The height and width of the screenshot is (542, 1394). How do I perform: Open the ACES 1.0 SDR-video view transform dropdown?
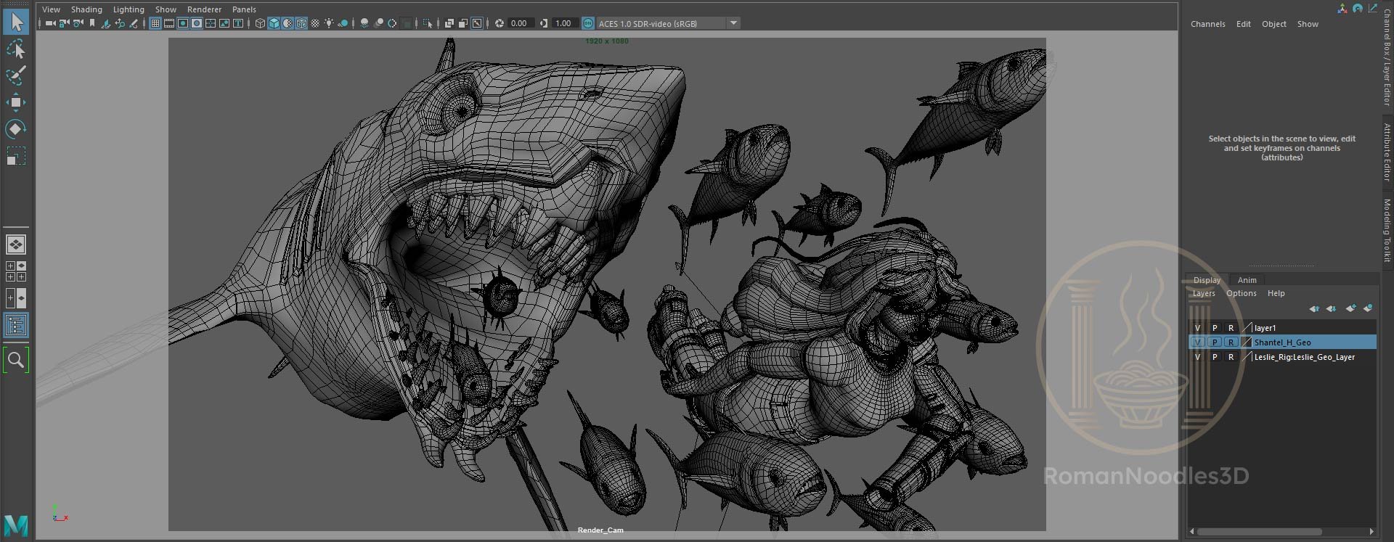point(733,23)
